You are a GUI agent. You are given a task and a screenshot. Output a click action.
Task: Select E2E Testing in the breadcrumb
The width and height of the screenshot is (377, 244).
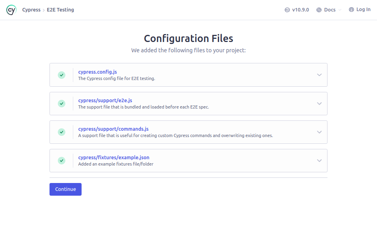[x=60, y=10]
